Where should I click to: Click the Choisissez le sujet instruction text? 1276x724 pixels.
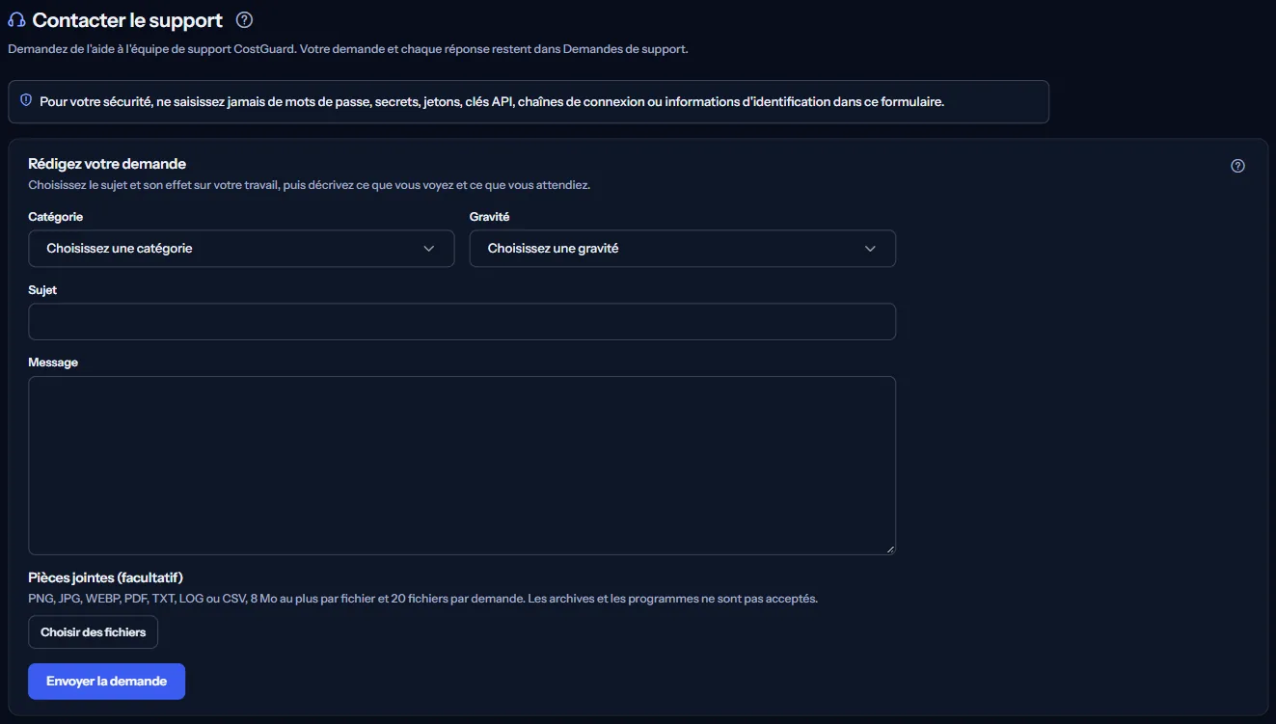coord(309,185)
